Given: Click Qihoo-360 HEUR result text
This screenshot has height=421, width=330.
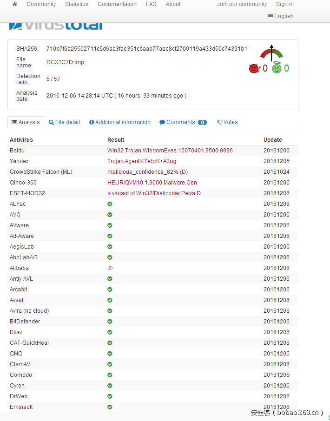Looking at the screenshot, I should [x=152, y=183].
